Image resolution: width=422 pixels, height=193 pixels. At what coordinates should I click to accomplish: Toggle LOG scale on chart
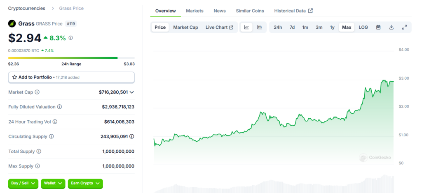[363, 28]
